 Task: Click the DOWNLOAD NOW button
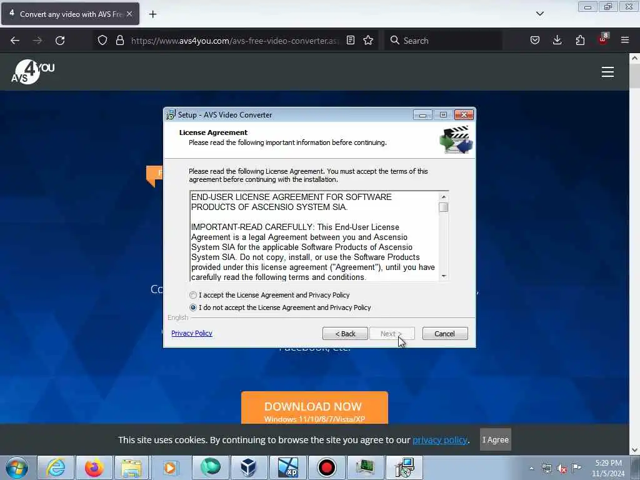(x=314, y=408)
